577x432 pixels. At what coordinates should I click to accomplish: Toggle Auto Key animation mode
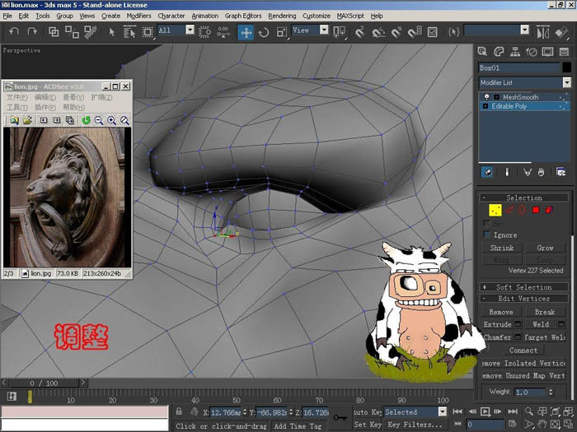tap(368, 412)
